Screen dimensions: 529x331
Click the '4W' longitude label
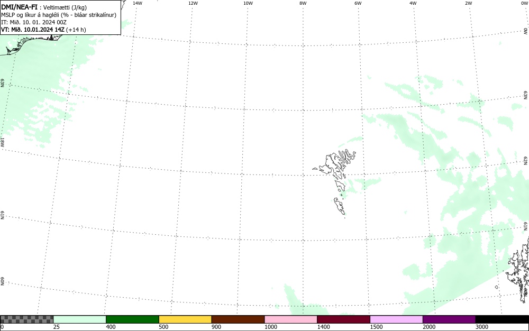413,3
